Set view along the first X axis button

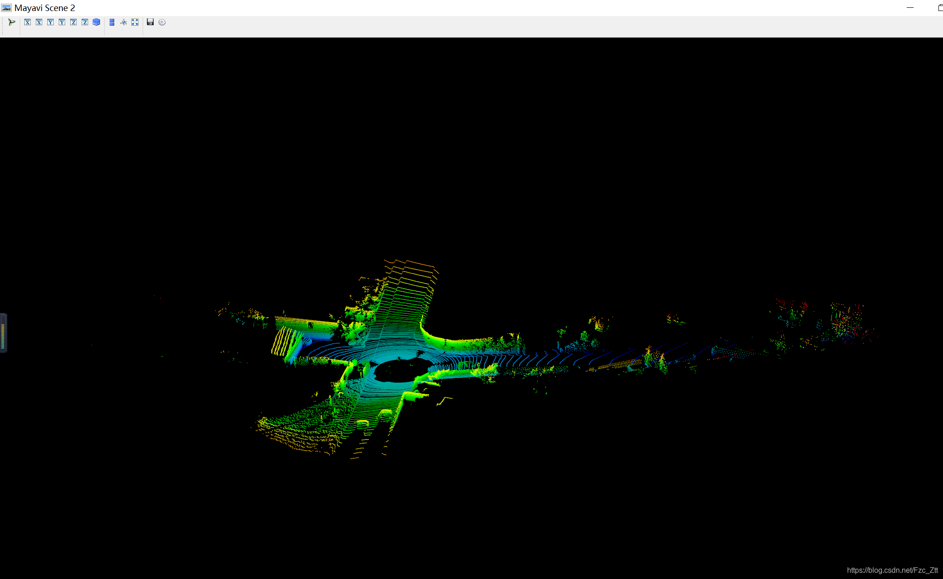pyautogui.click(x=28, y=22)
